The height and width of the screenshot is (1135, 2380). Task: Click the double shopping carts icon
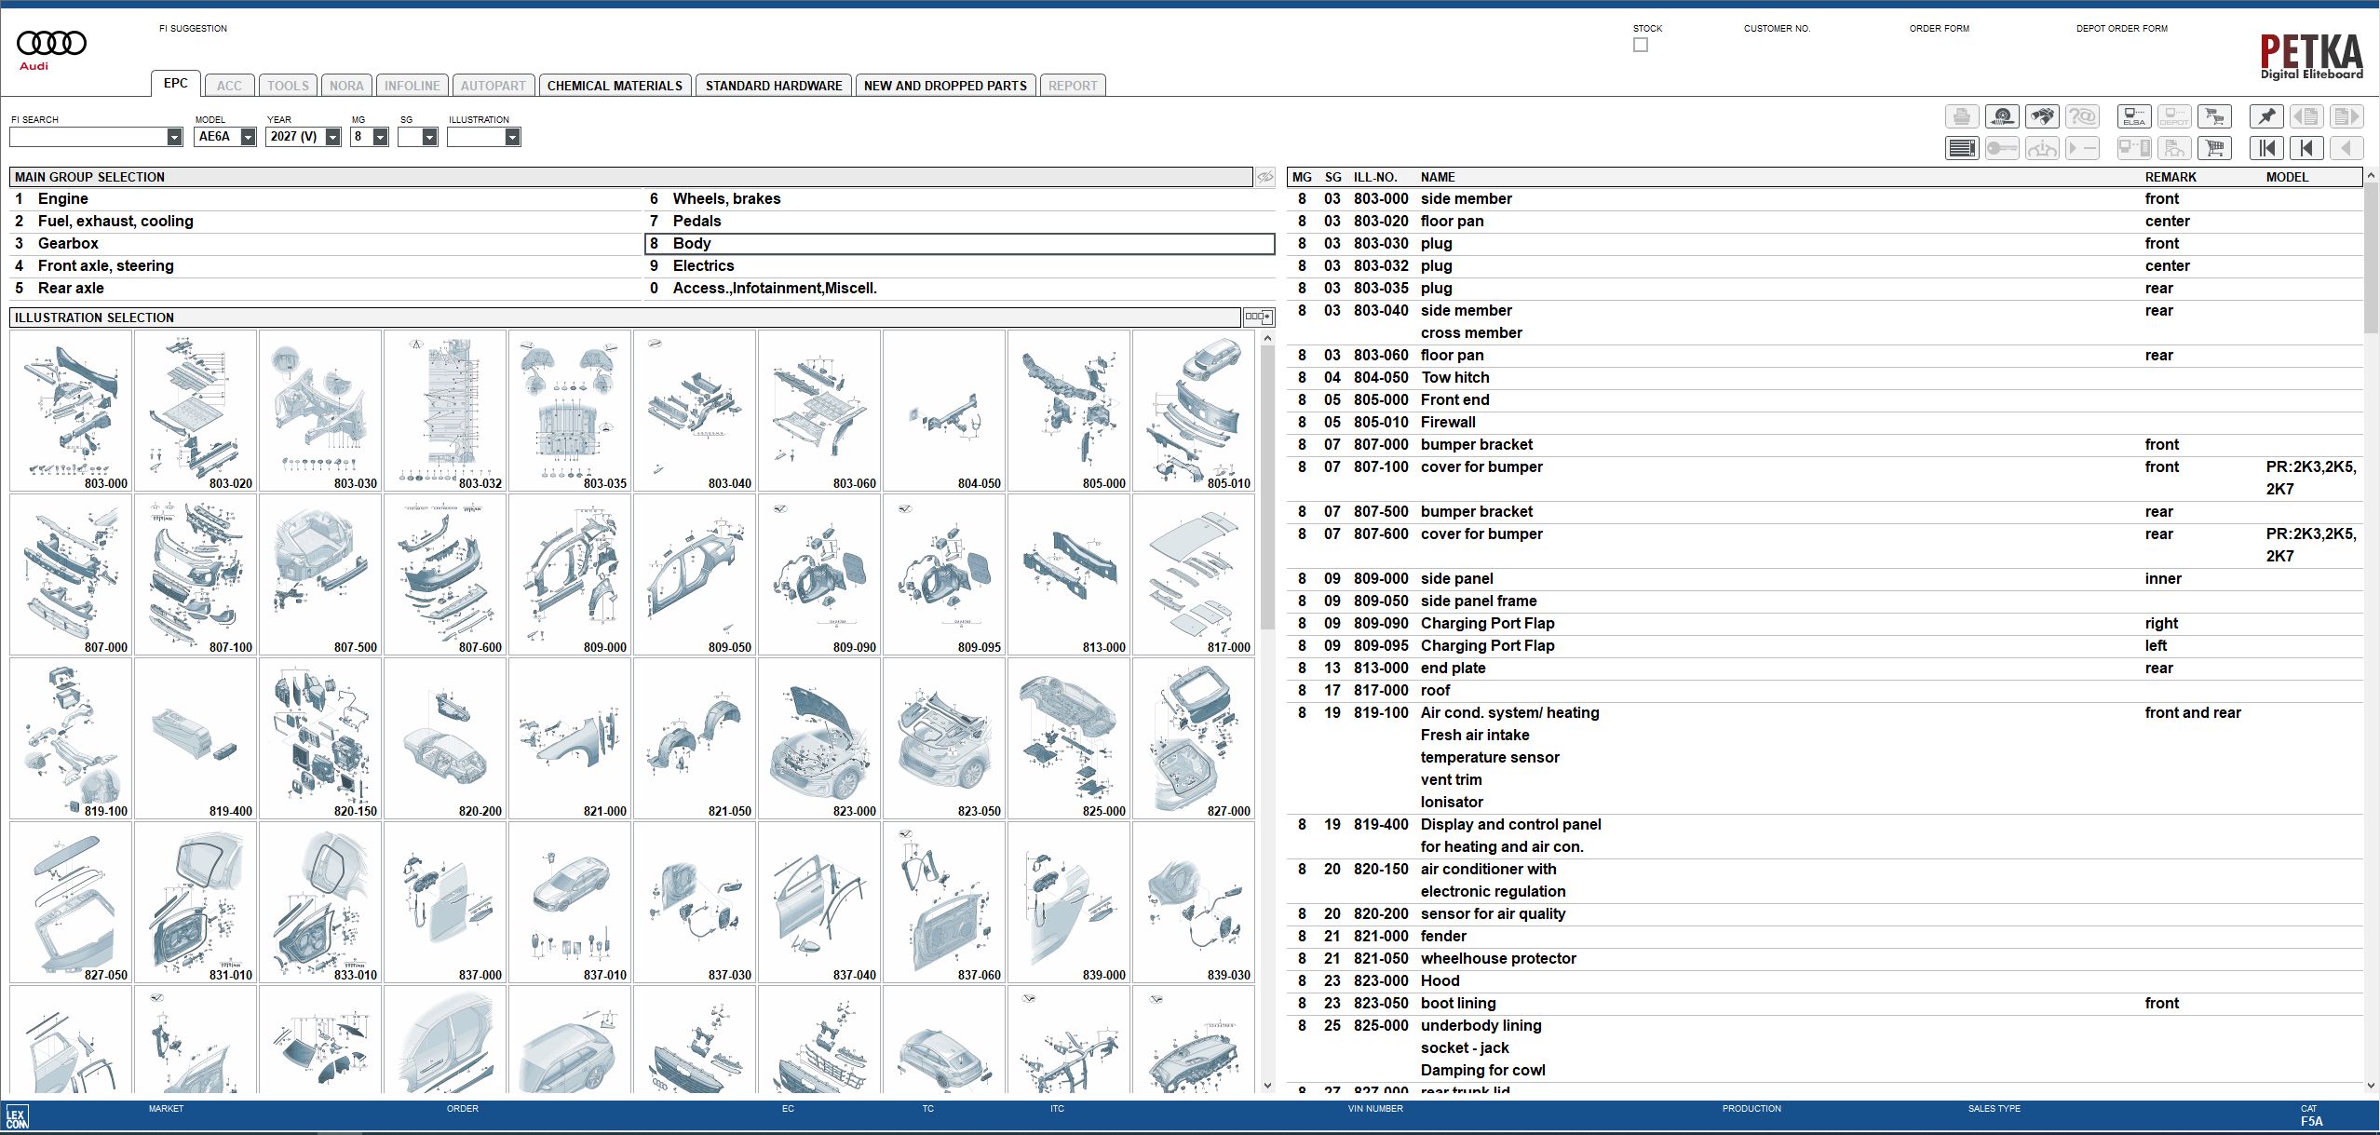[2214, 116]
